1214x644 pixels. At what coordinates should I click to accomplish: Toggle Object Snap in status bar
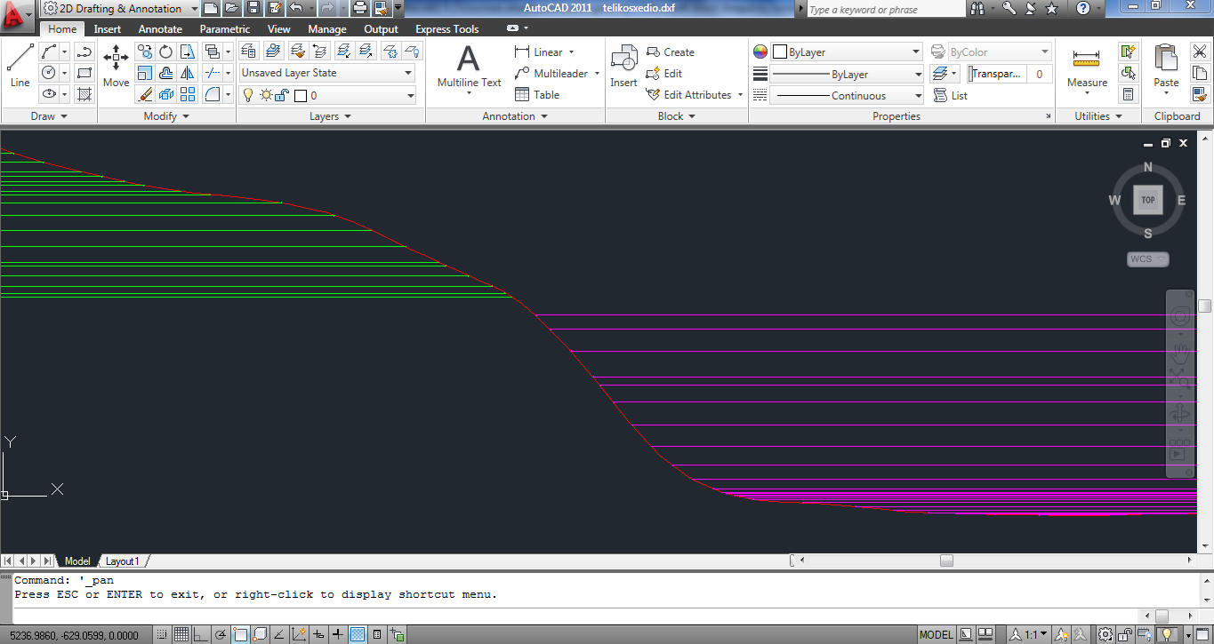pos(240,634)
